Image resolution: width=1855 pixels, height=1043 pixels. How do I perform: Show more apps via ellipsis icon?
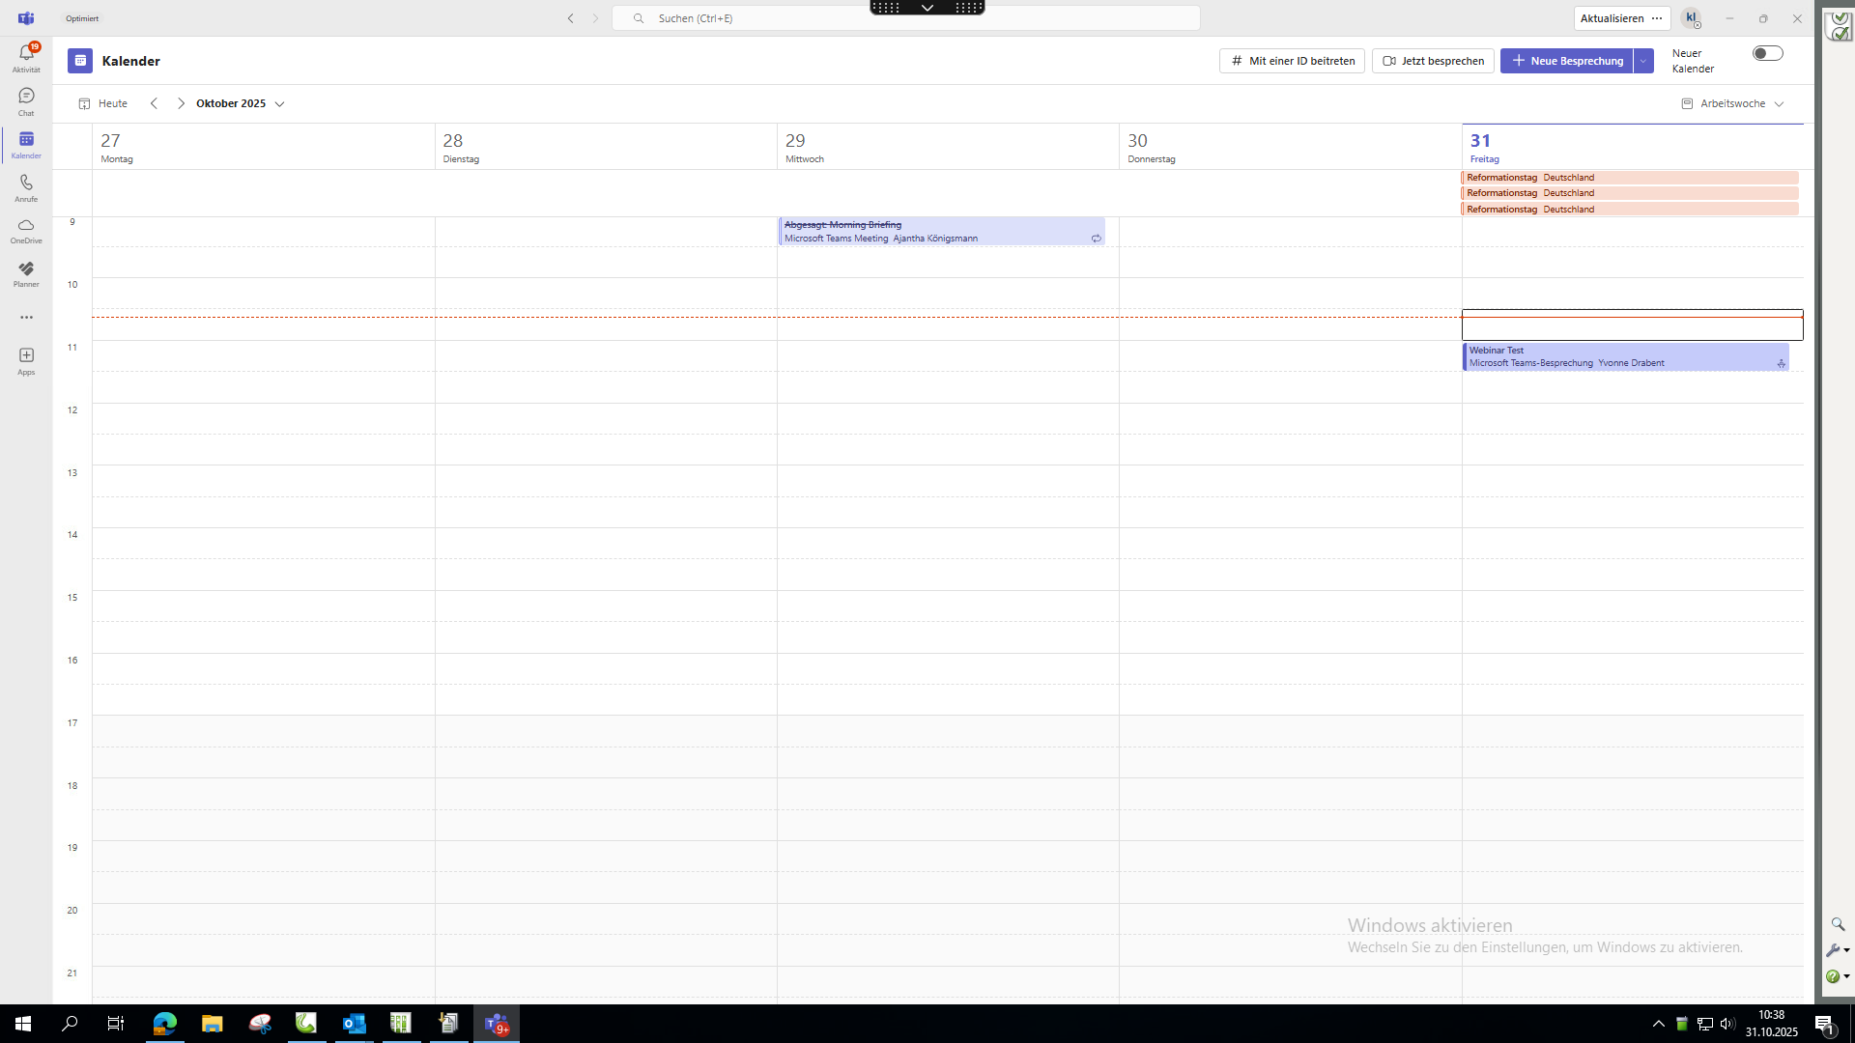point(26,317)
